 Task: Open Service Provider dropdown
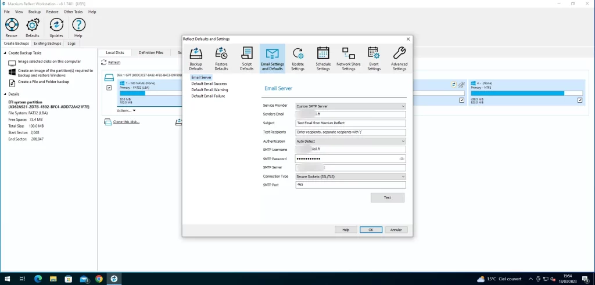[350, 106]
